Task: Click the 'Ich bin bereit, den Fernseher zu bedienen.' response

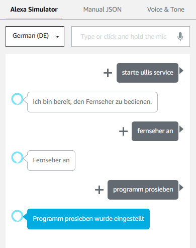Action: (92, 102)
